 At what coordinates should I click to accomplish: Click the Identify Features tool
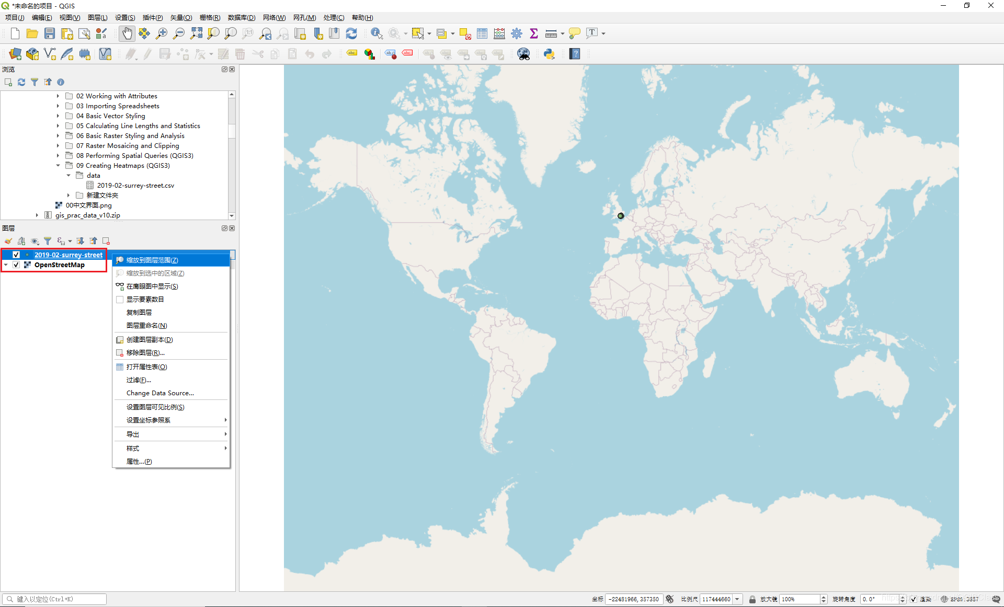(376, 33)
